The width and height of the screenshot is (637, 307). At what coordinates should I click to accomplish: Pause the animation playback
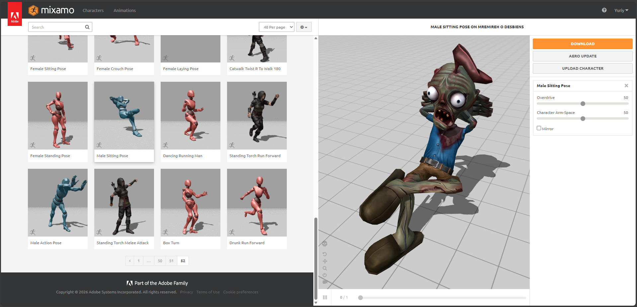325,297
